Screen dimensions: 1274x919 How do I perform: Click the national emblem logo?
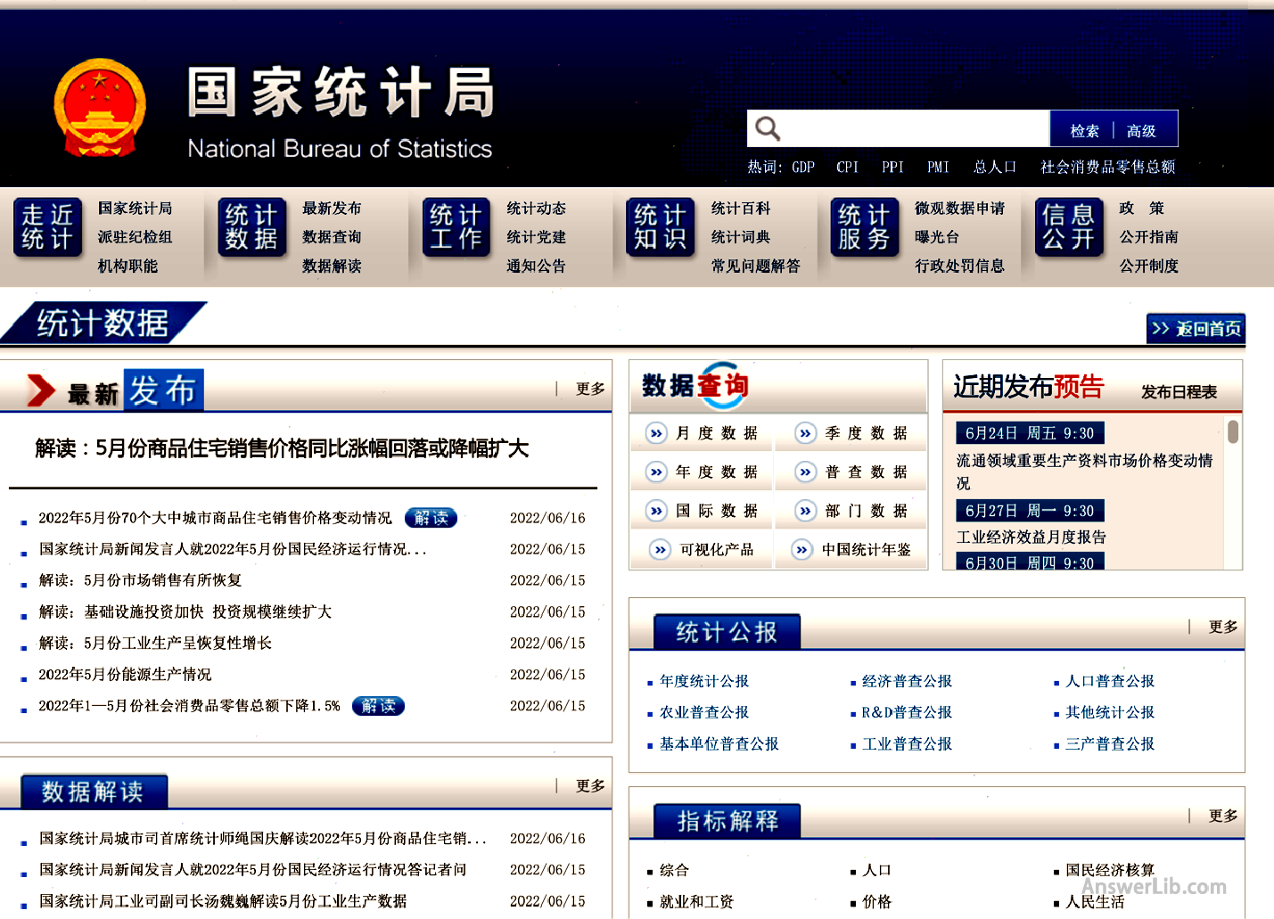pyautogui.click(x=100, y=109)
